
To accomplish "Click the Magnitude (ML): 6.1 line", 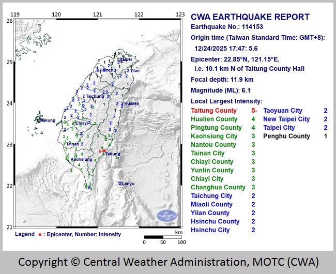I will (x=222, y=90).
